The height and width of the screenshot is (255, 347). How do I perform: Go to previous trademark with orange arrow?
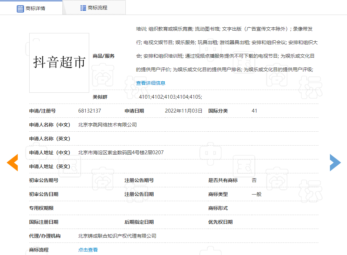(13, 163)
